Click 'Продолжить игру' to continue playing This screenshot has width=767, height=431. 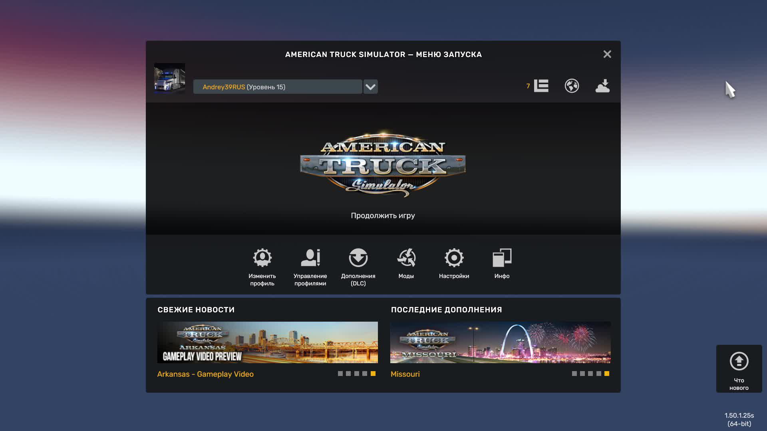pos(383,215)
